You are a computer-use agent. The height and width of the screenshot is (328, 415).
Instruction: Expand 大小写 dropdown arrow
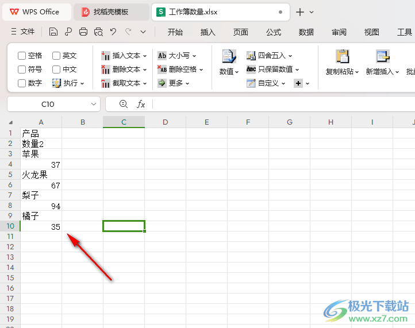pos(194,56)
